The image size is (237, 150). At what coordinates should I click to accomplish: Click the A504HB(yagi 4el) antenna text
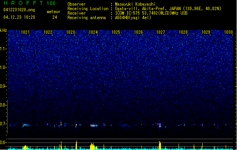133,18
